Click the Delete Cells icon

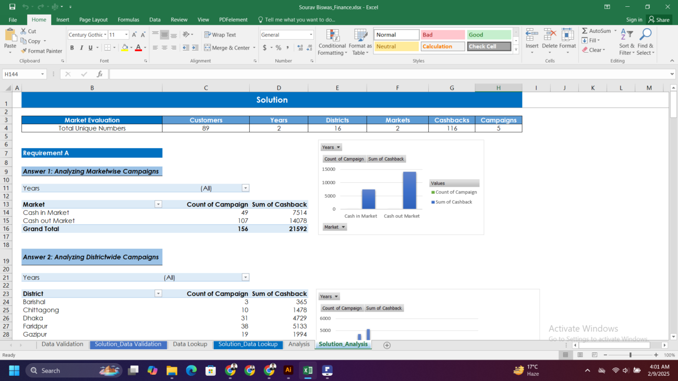(x=550, y=35)
